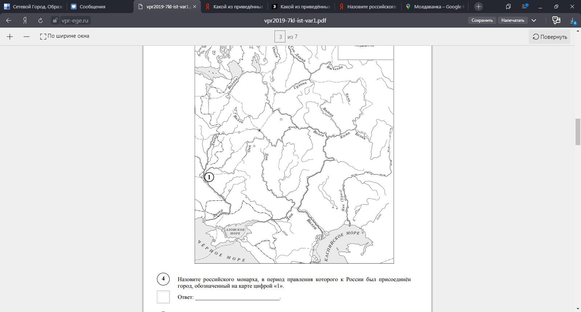This screenshot has height=312, width=581.
Task: Fit the PDF with По ширине окна
Action: pyautogui.click(x=65, y=36)
